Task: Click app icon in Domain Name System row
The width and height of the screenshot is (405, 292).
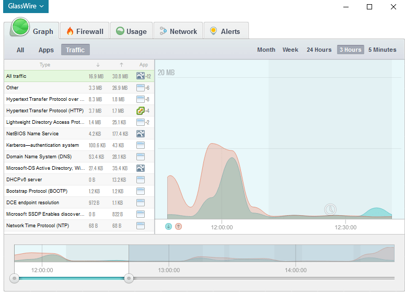Action: coord(141,157)
